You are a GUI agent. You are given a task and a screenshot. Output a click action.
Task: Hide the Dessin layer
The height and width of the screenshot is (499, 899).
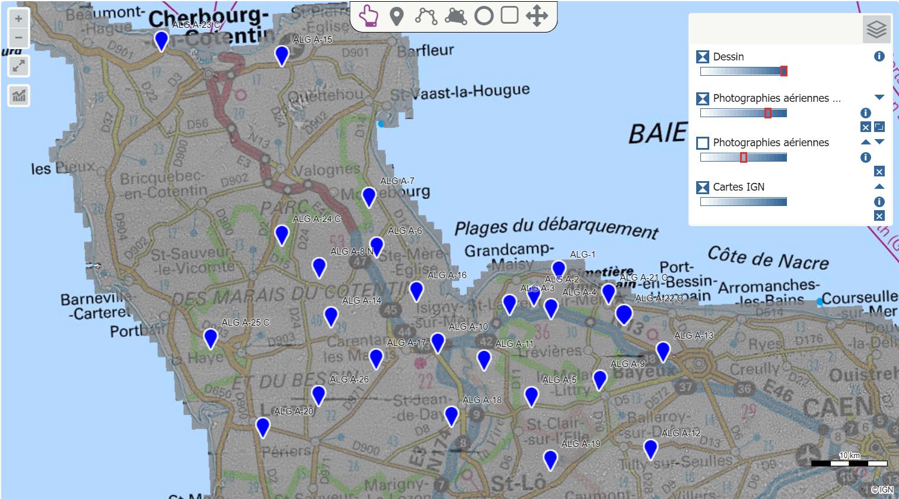[x=703, y=57]
